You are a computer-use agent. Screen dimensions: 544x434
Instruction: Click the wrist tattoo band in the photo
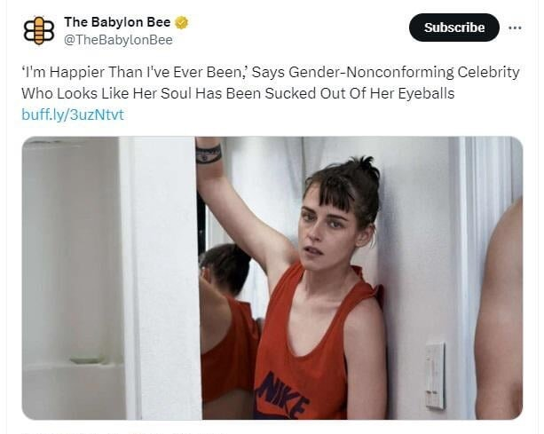coord(209,154)
